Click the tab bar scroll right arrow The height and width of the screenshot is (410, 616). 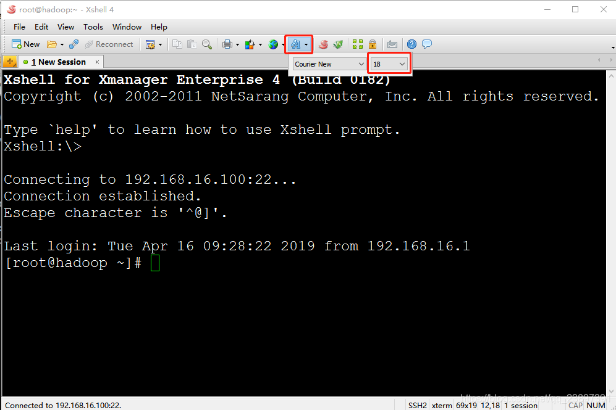click(611, 60)
